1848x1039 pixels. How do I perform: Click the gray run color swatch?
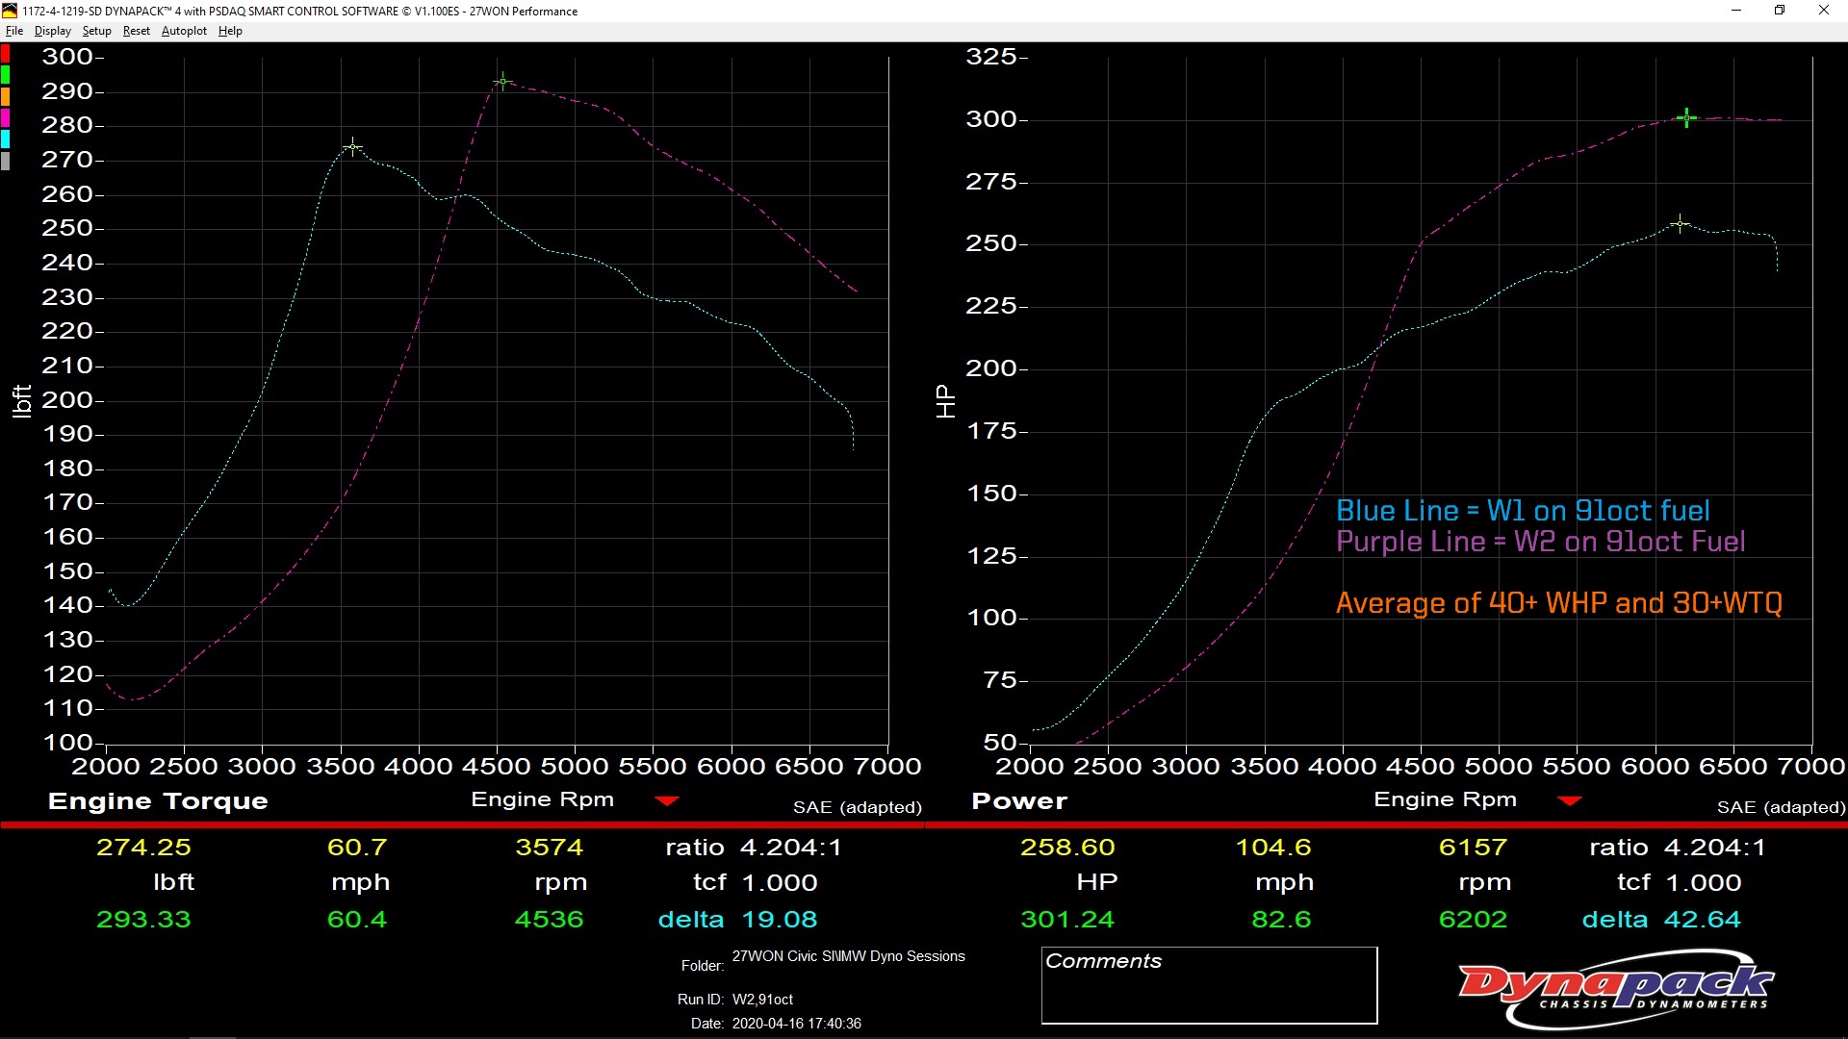pyautogui.click(x=5, y=161)
